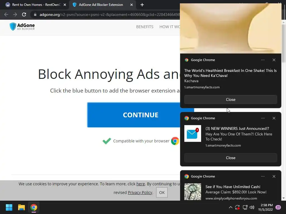The width and height of the screenshot is (286, 214).
Task: Click the address bar lock icon
Action: point(35,14)
